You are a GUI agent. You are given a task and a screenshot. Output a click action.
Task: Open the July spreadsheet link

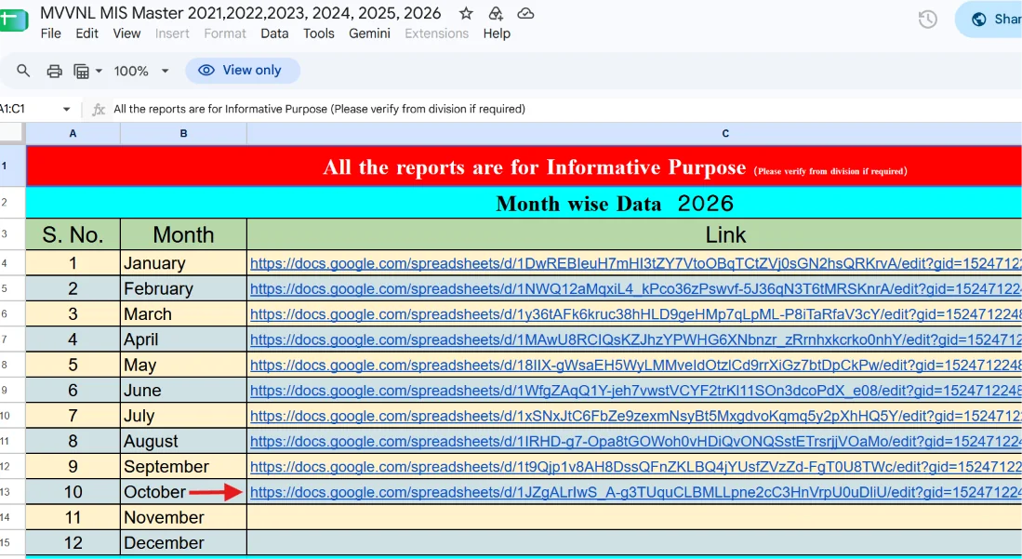pyautogui.click(x=635, y=416)
